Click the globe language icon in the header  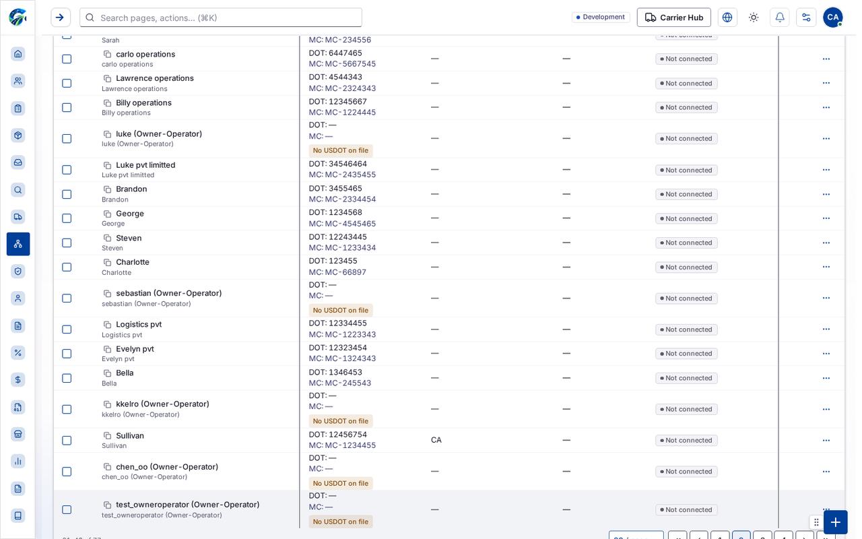727,18
